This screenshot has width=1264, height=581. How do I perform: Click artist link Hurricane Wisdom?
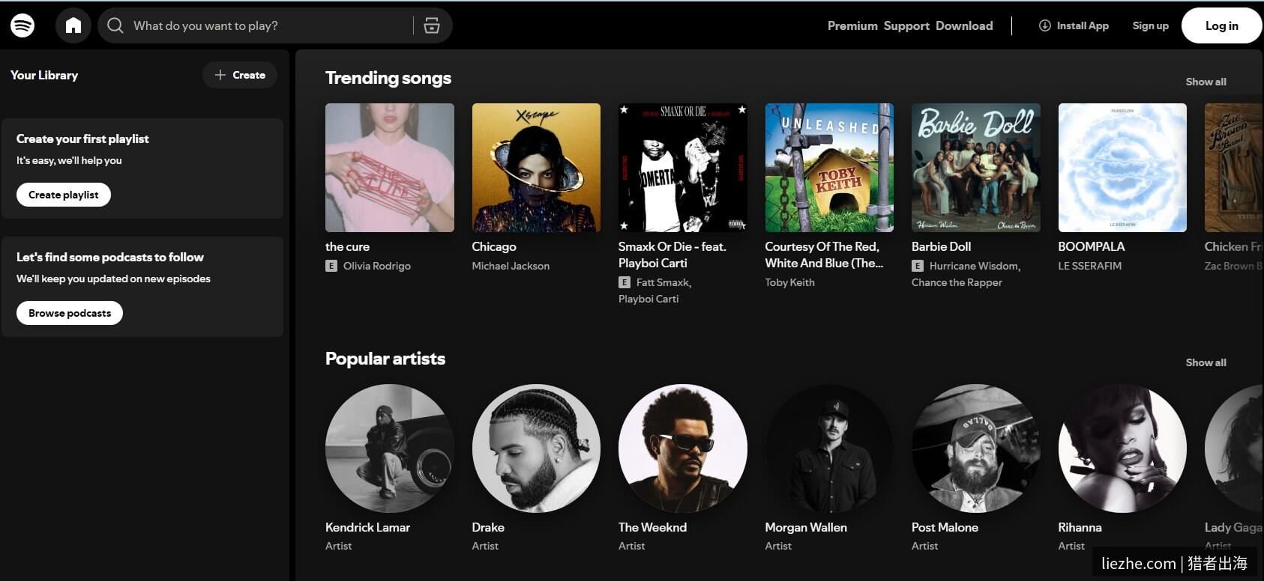point(975,266)
